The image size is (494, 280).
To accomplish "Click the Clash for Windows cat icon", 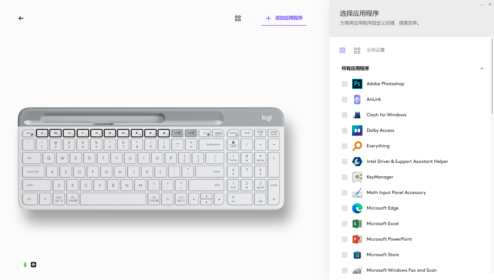I will [x=357, y=115].
